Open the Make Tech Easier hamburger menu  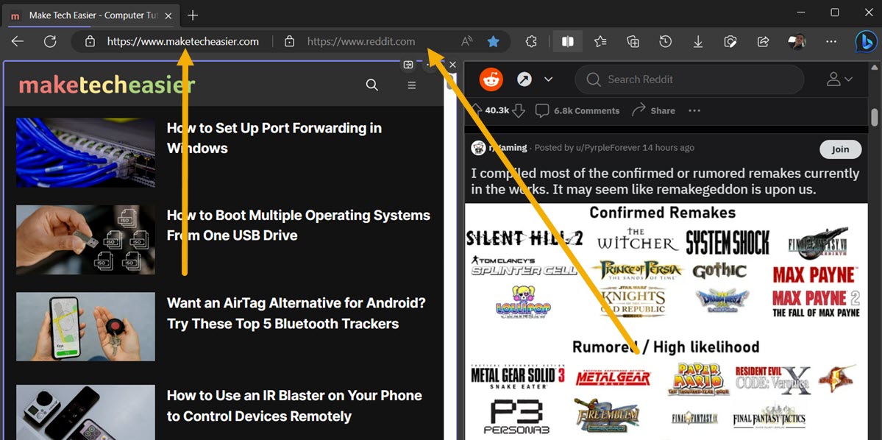point(411,85)
